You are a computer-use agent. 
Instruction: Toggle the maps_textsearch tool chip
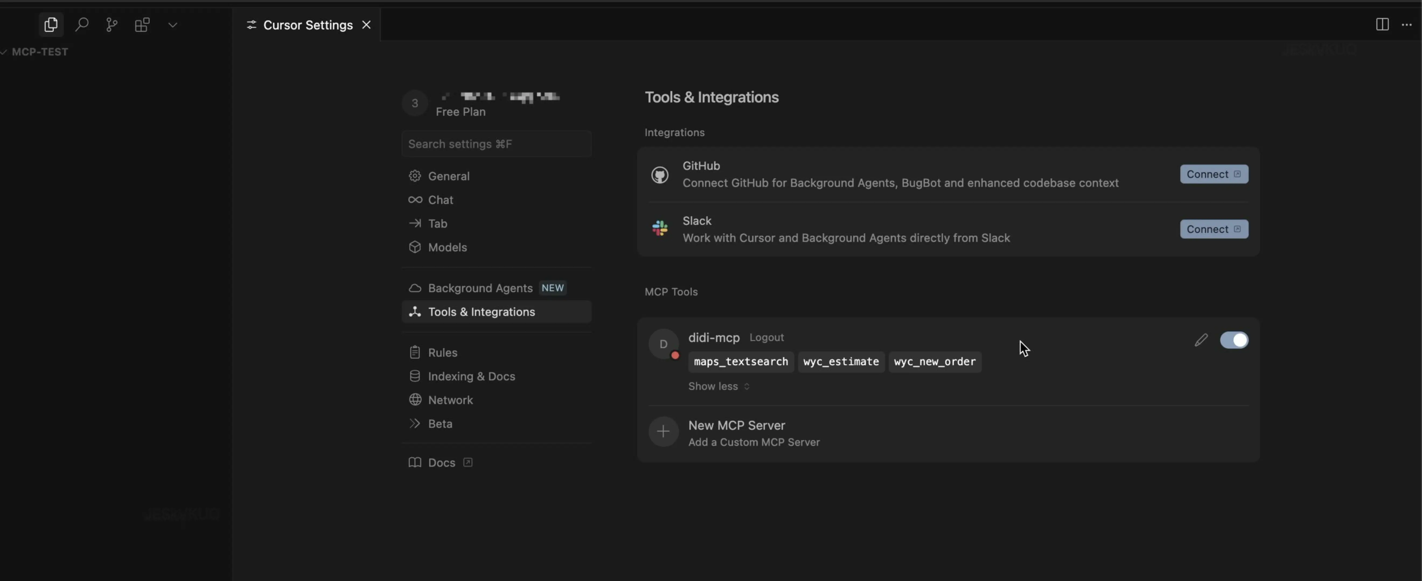pos(740,362)
